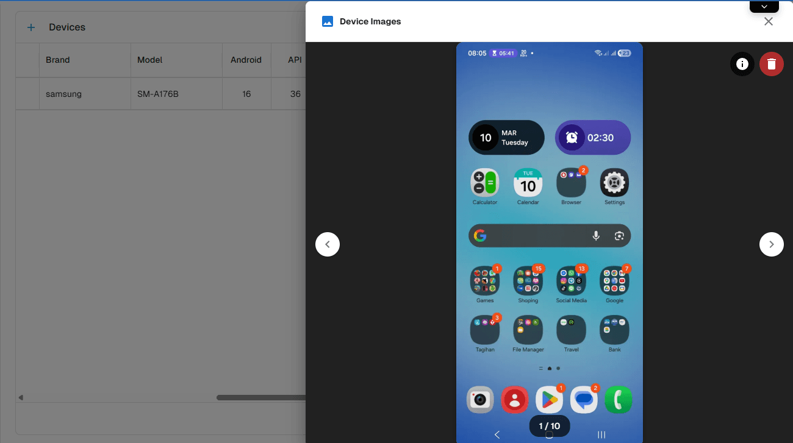
Task: Tap the microphone icon in the Google search bar
Action: coord(596,236)
